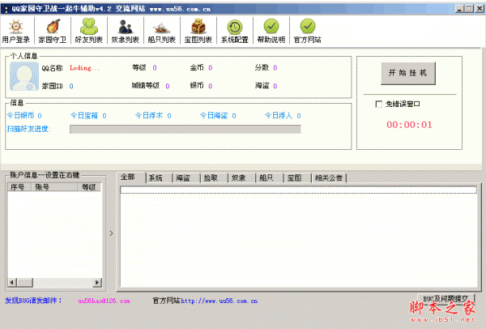Click the 序号 column header
This screenshot has width=486, height=329.
(19, 187)
